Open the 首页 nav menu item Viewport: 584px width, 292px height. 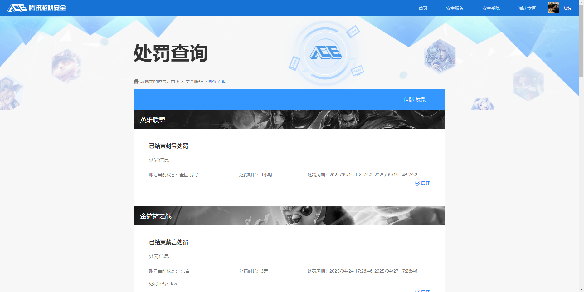pyautogui.click(x=423, y=8)
